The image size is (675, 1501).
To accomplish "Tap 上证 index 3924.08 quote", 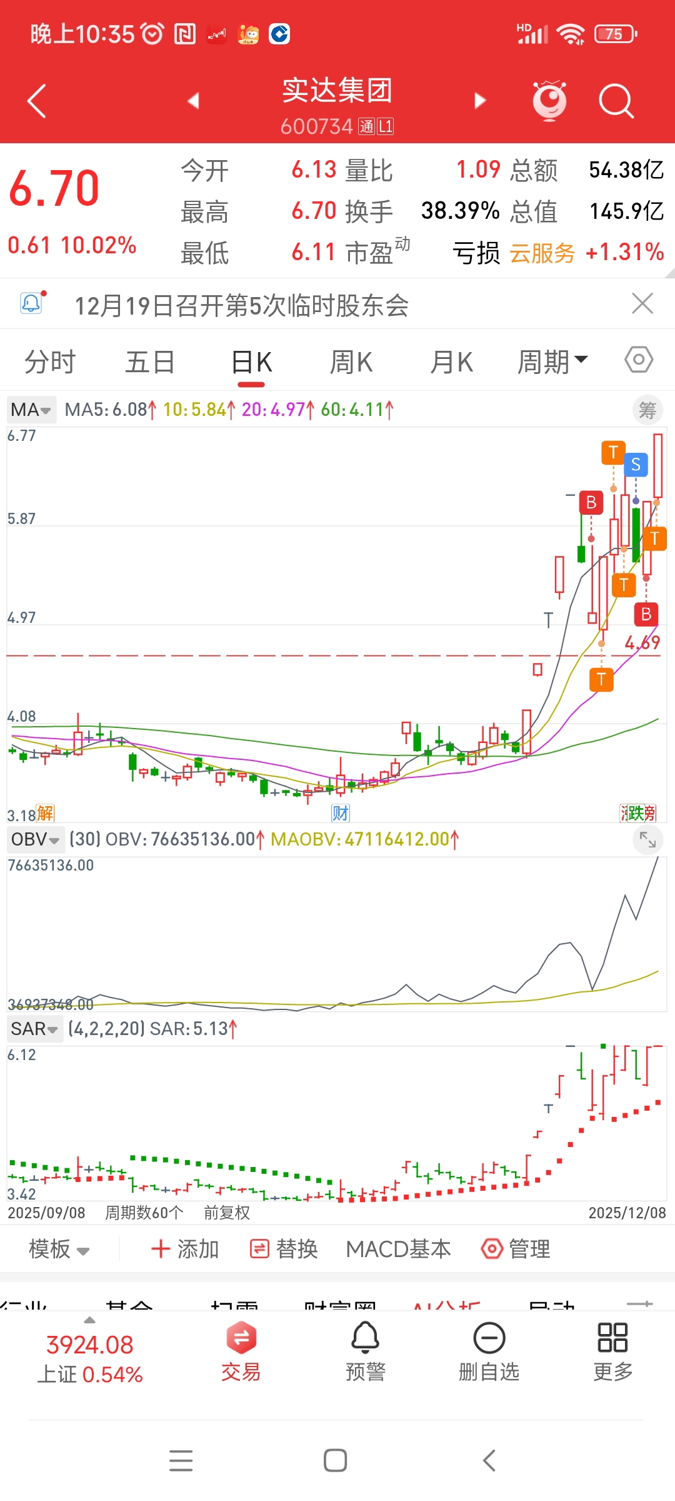I will 90,1358.
